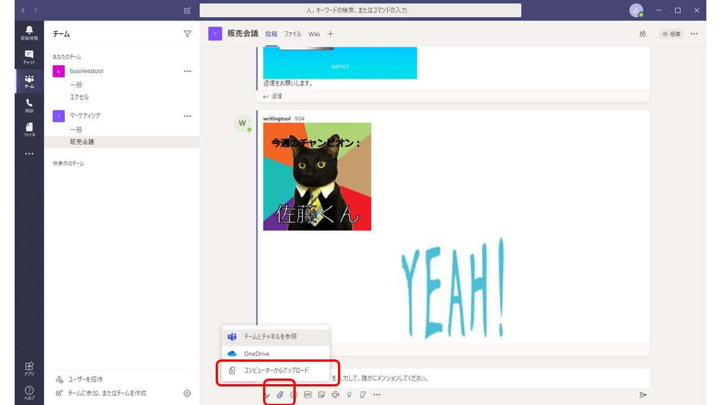Choose OneDrive from the attach menu
Screen dimensions: 721x405
[256, 354]
